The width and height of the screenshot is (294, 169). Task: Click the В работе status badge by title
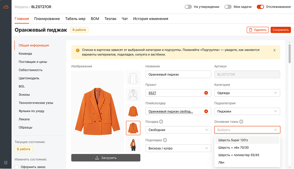click(x=79, y=30)
